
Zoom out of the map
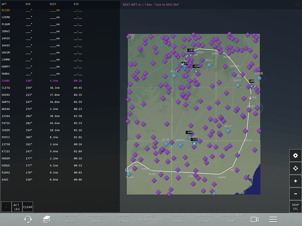click(x=295, y=194)
